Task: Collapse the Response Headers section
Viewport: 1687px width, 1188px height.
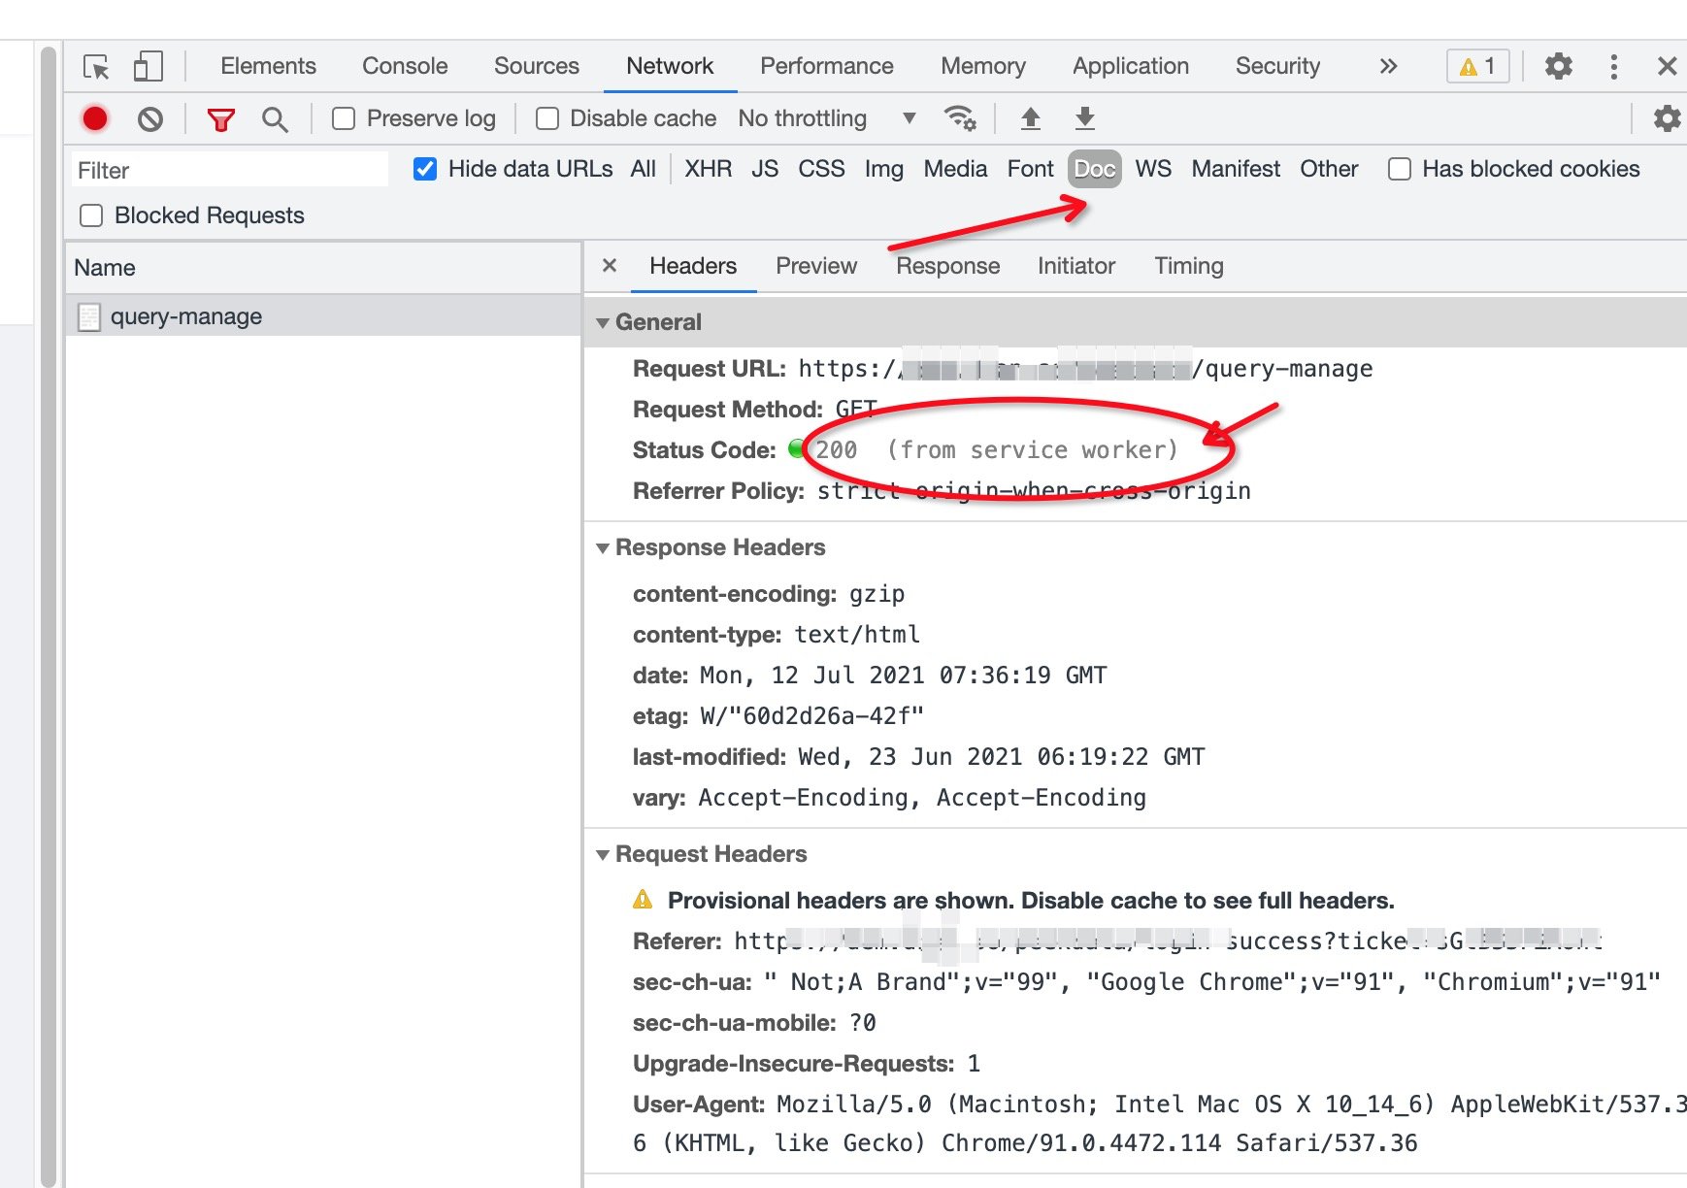Action: point(604,546)
